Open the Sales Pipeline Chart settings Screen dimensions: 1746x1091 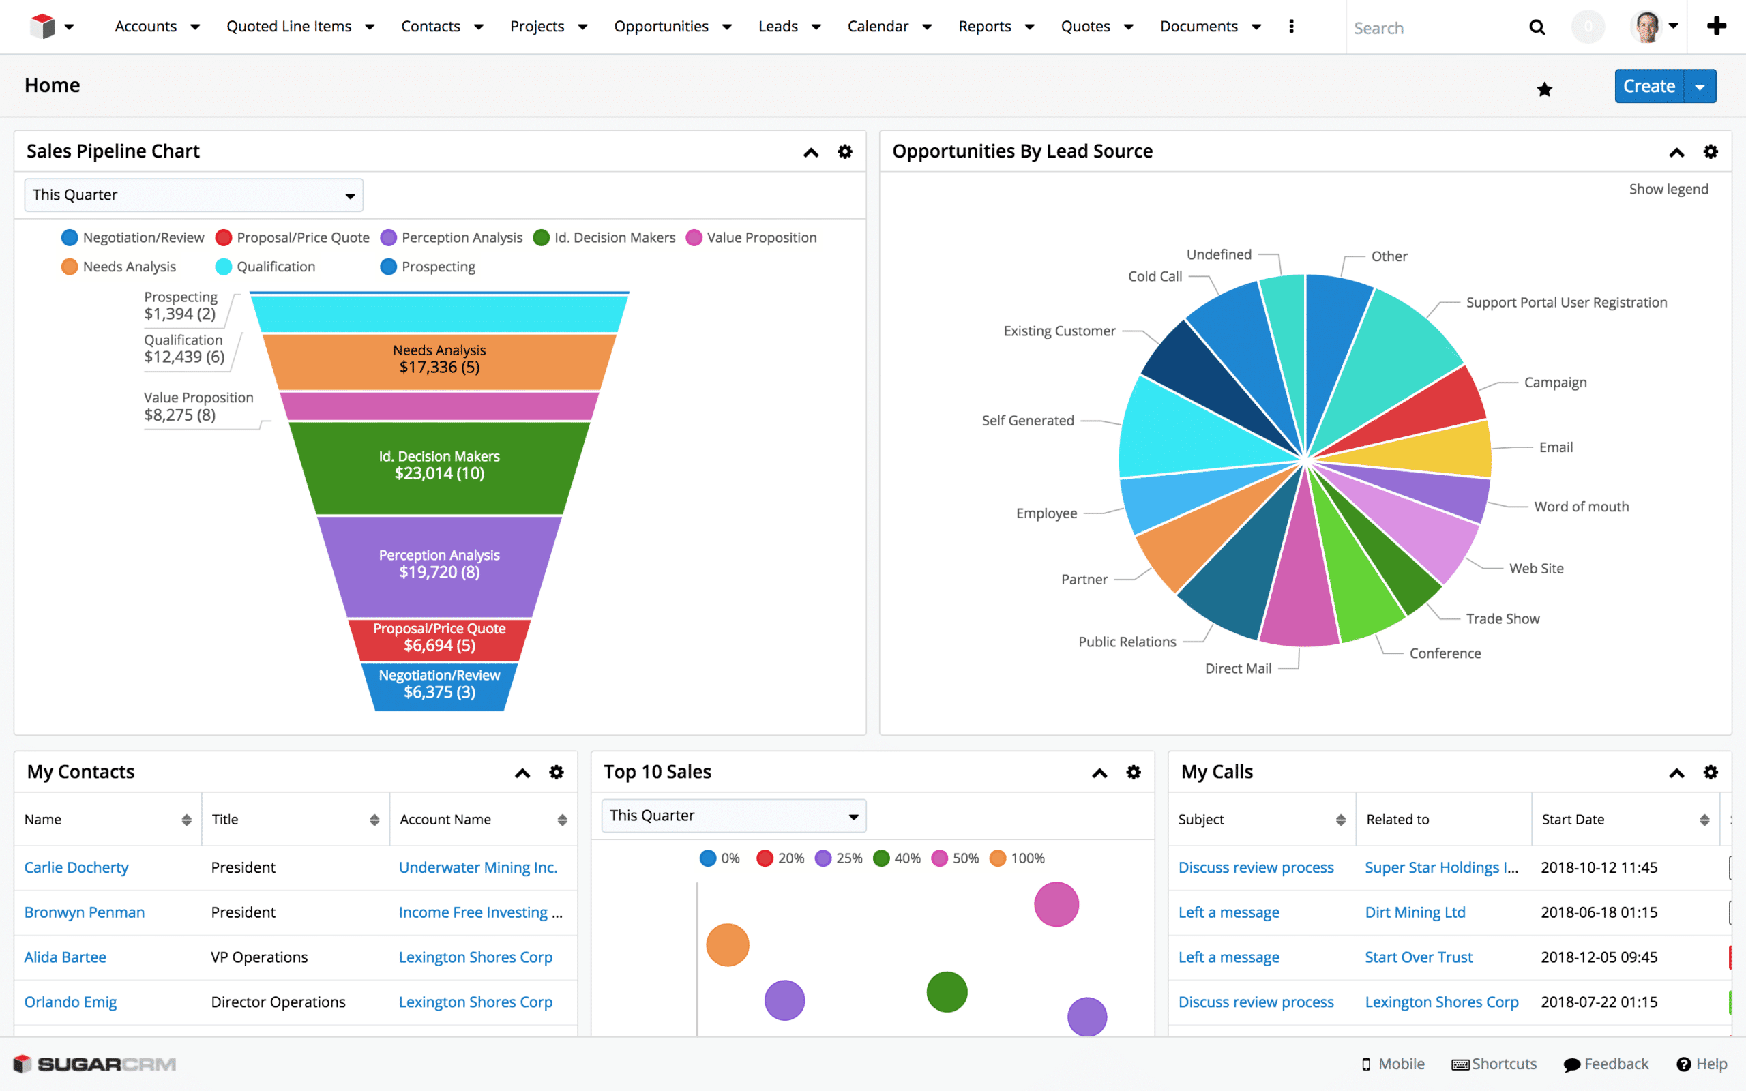845,152
